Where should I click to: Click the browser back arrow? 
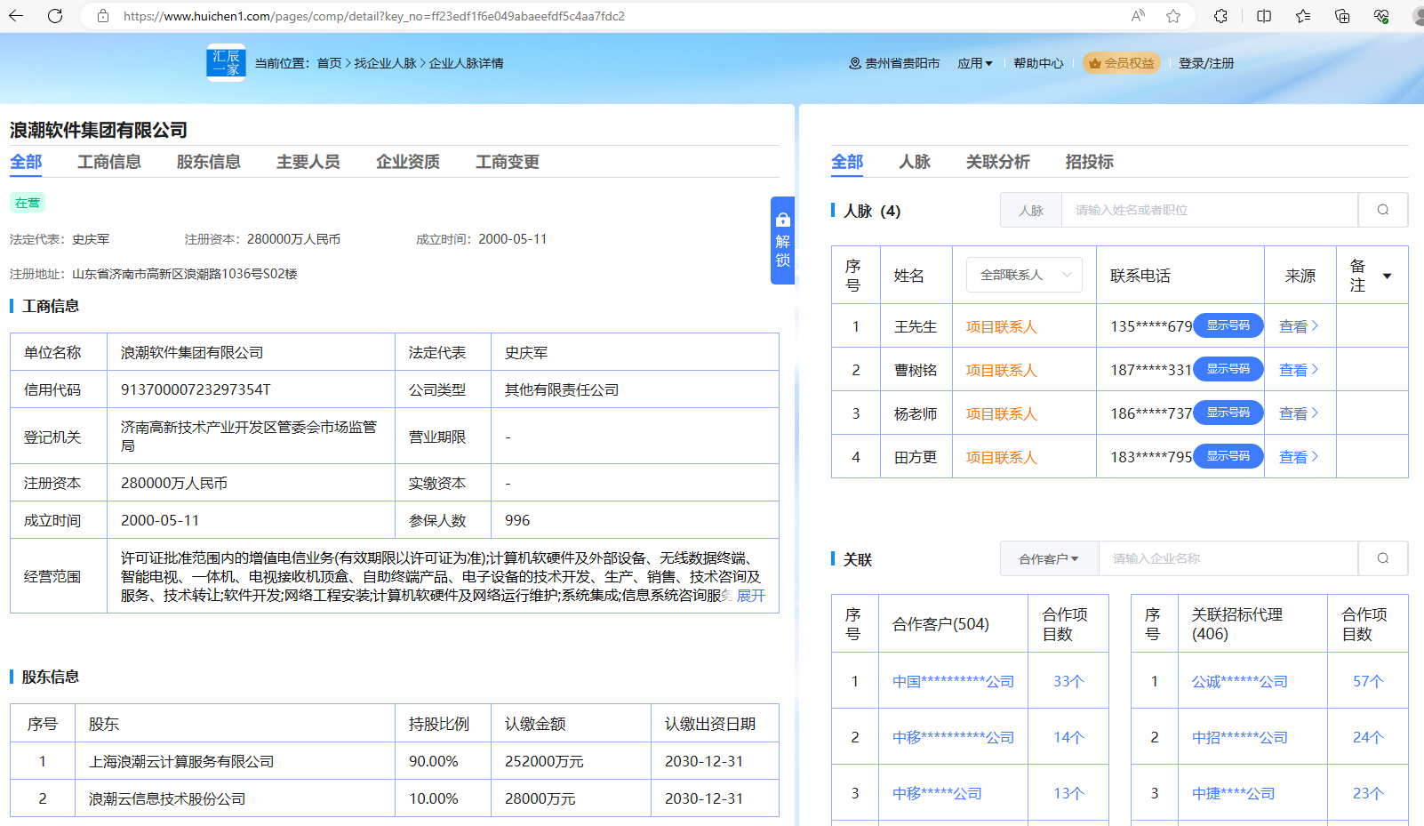[x=16, y=16]
